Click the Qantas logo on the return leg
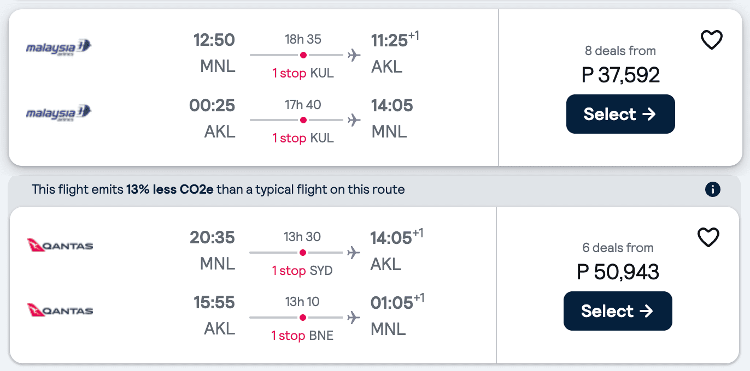The height and width of the screenshot is (371, 750). (60, 310)
